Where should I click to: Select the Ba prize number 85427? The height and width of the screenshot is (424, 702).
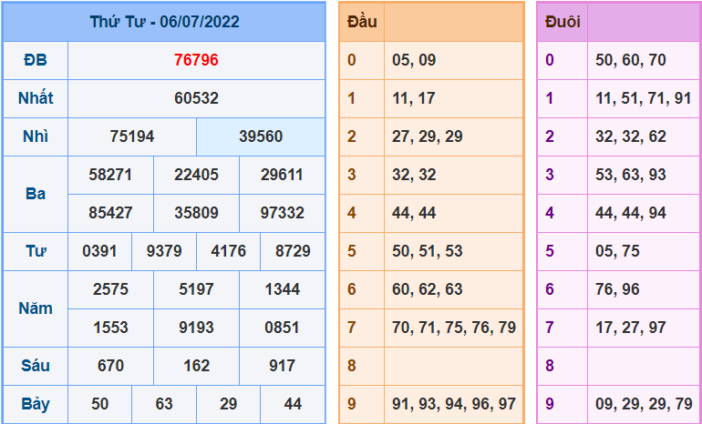[110, 213]
